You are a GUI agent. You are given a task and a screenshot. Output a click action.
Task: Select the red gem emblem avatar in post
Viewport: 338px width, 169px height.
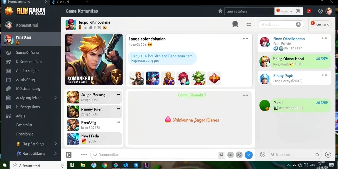point(214,78)
